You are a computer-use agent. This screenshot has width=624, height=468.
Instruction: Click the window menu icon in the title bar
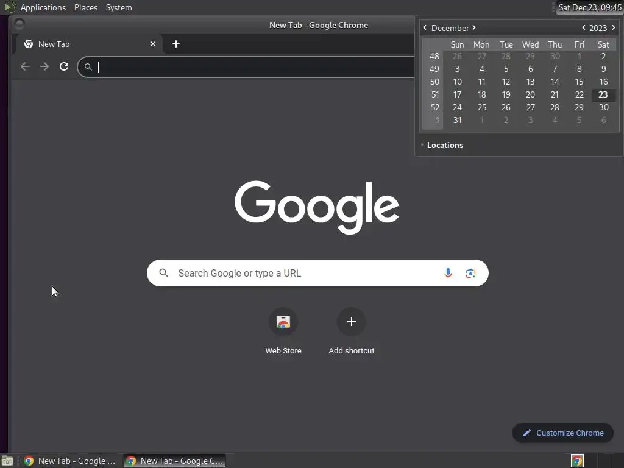coord(19,24)
